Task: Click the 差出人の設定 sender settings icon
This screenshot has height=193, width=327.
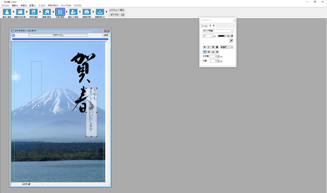Action: (73, 13)
